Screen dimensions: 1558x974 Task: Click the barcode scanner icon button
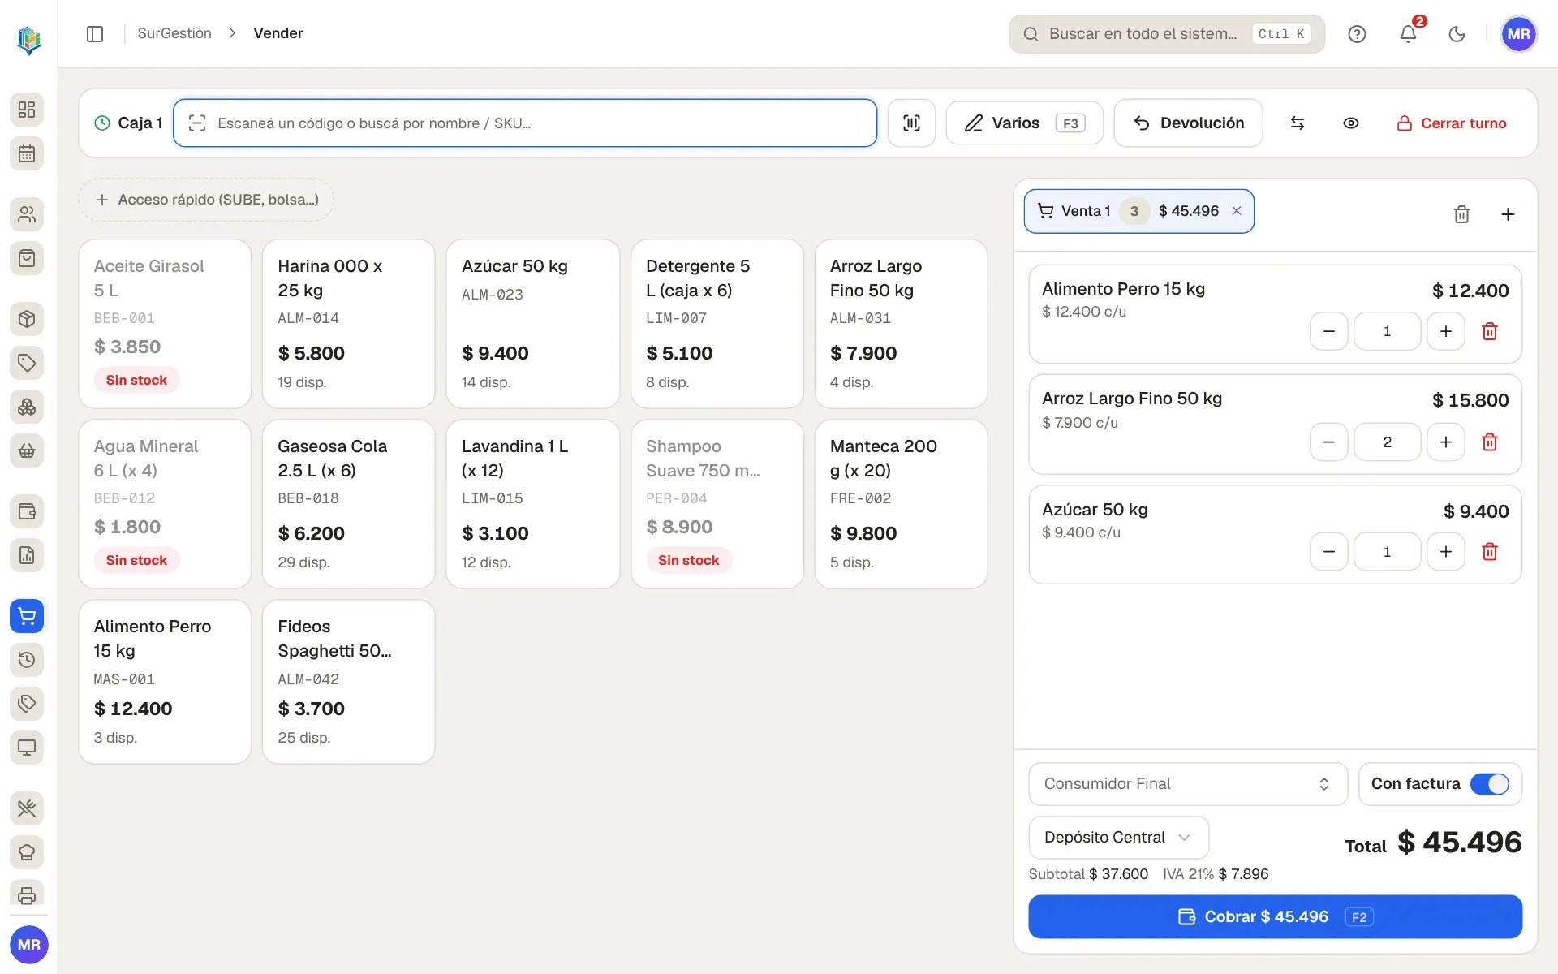coord(911,123)
